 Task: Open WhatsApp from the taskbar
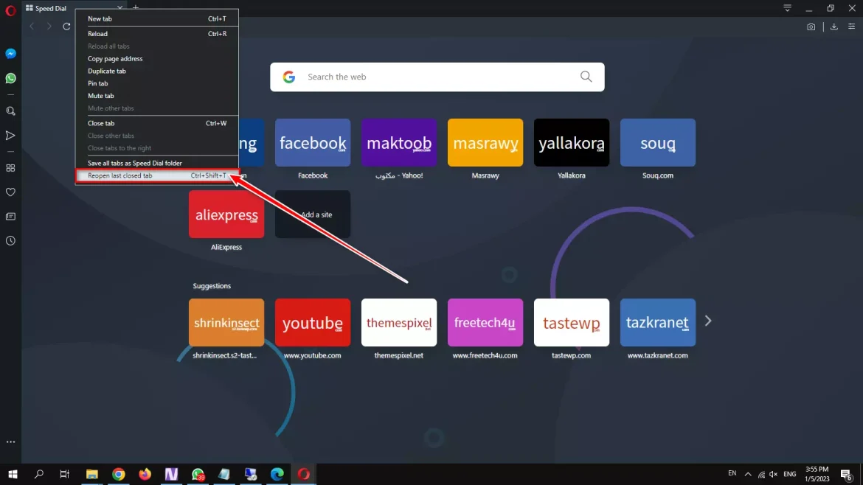(198, 474)
